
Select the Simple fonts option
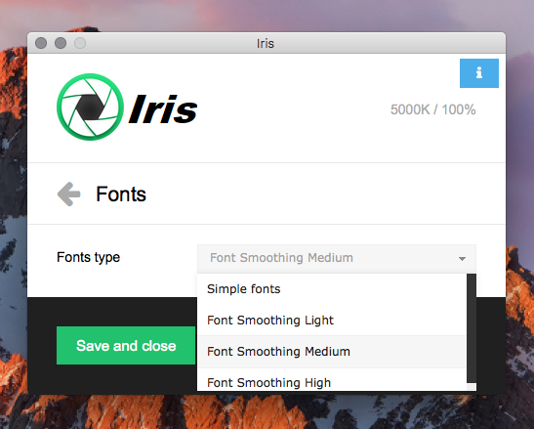tap(331, 289)
